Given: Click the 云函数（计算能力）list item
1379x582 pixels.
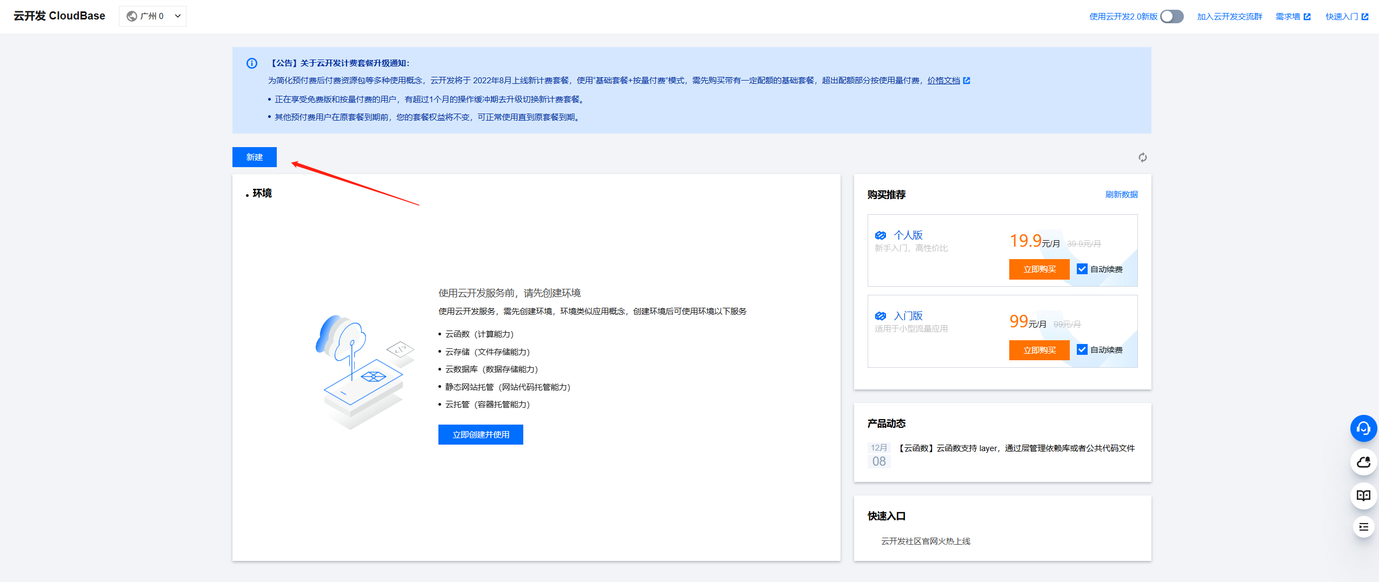Looking at the screenshot, I should click(479, 334).
